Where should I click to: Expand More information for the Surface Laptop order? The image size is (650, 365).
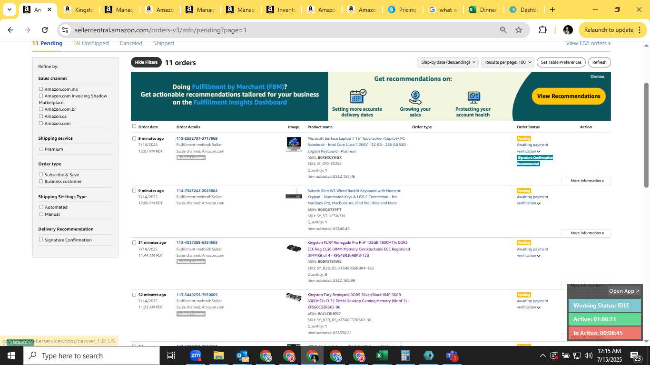pyautogui.click(x=586, y=181)
